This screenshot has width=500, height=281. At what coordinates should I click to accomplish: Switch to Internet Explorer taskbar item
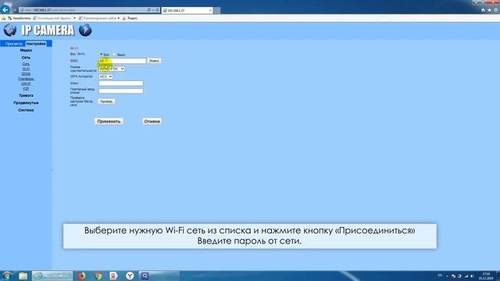(x=52, y=276)
